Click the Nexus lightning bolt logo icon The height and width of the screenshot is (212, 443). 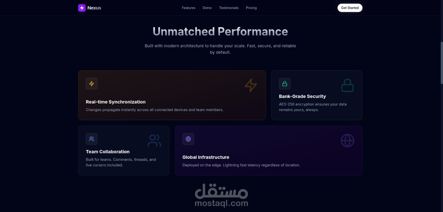pos(82,8)
